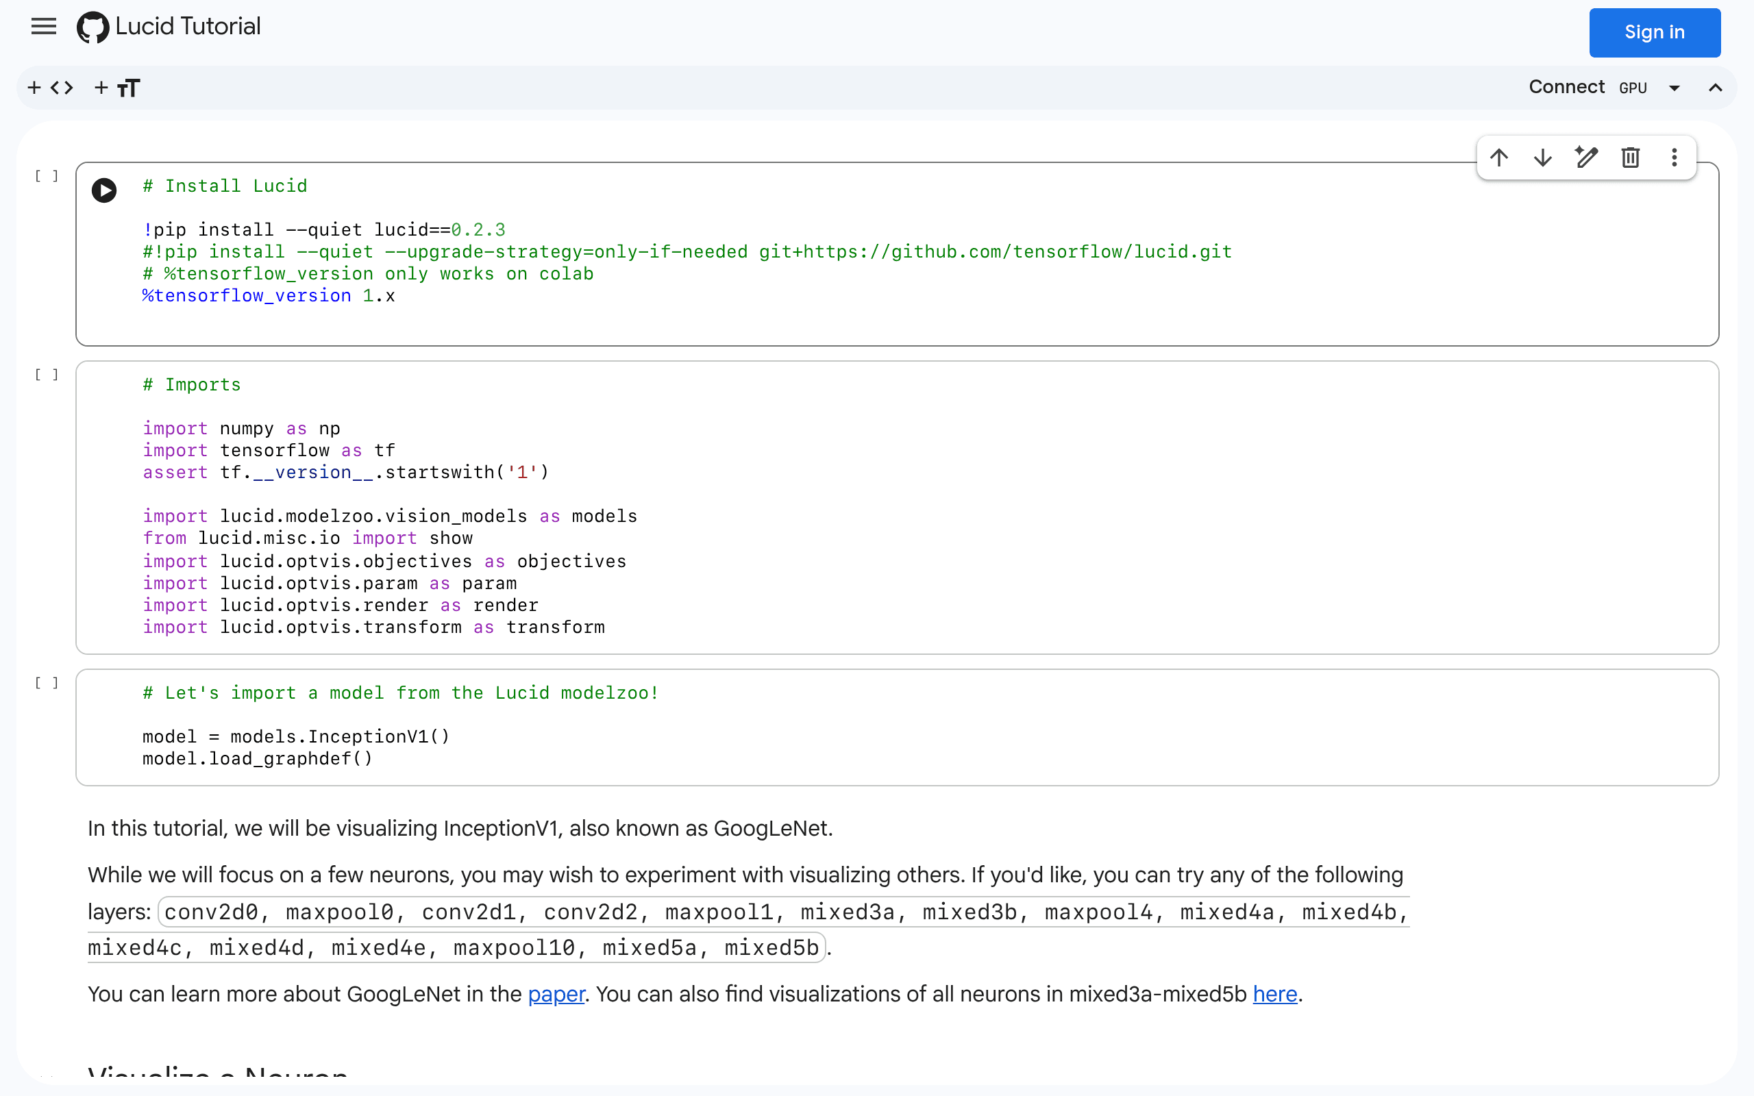The image size is (1754, 1096).
Task: Click the Lucid Tutorial notebook title
Action: pos(188,27)
